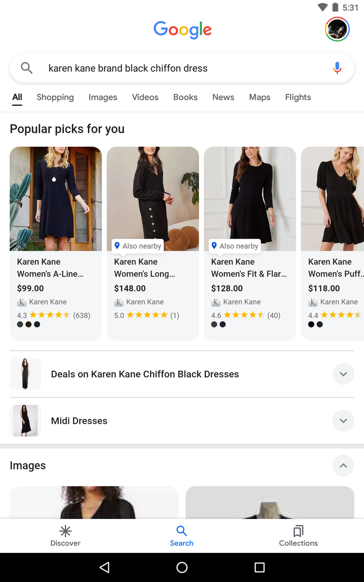The height and width of the screenshot is (582, 364).
Task: Tap the voice search microphone icon
Action: [x=337, y=68]
